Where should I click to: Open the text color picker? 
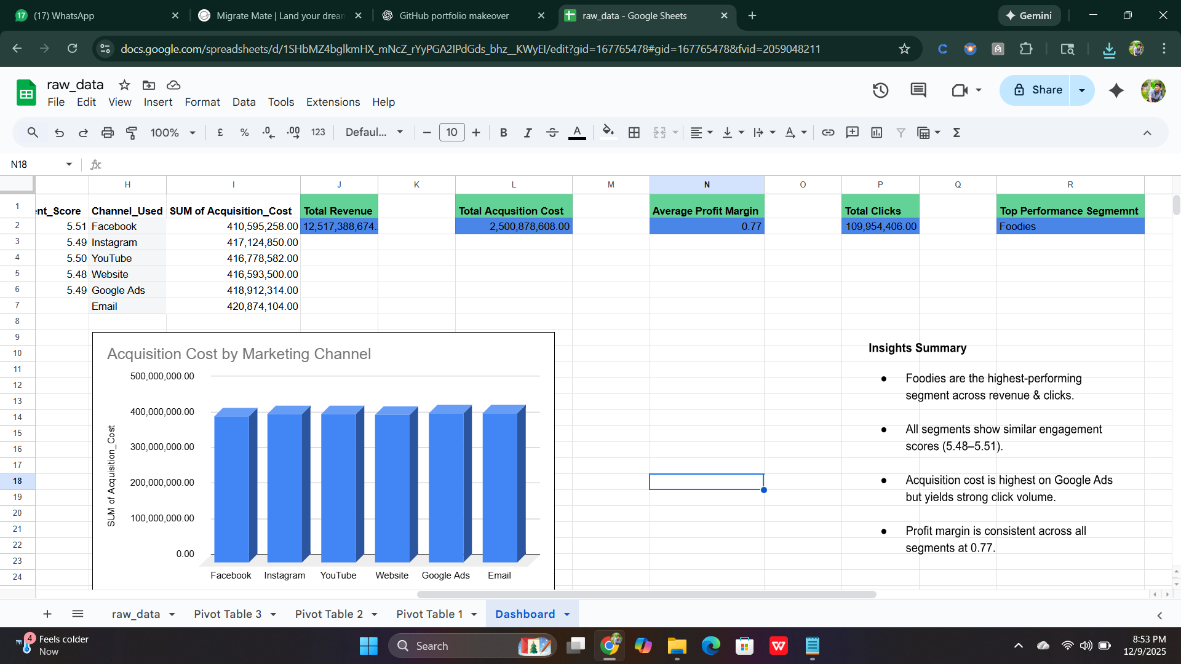[576, 132]
